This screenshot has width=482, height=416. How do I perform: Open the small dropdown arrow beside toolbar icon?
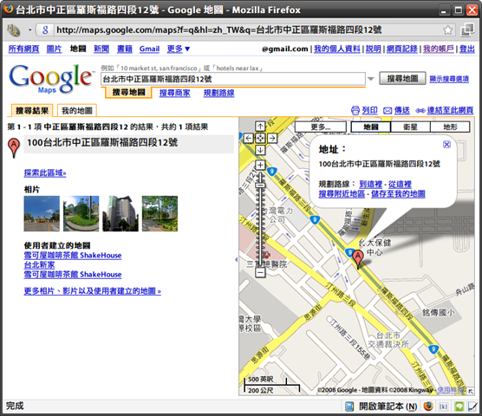(x=29, y=30)
